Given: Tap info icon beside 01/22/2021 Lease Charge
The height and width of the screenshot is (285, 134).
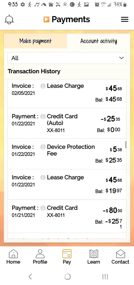Looking at the screenshot, I should tap(43, 177).
